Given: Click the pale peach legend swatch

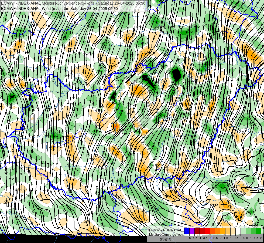Looking at the screenshot, I should [233, 231].
